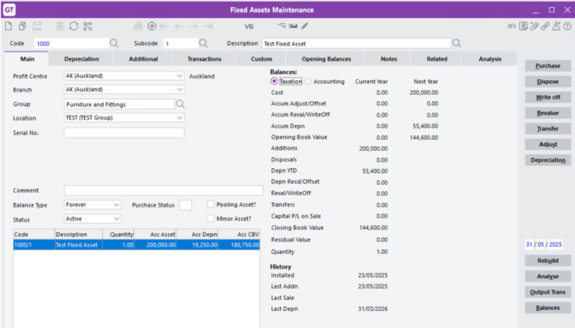This screenshot has width=575, height=328.
Task: Go to previous record arrow
Action: tap(179, 26)
